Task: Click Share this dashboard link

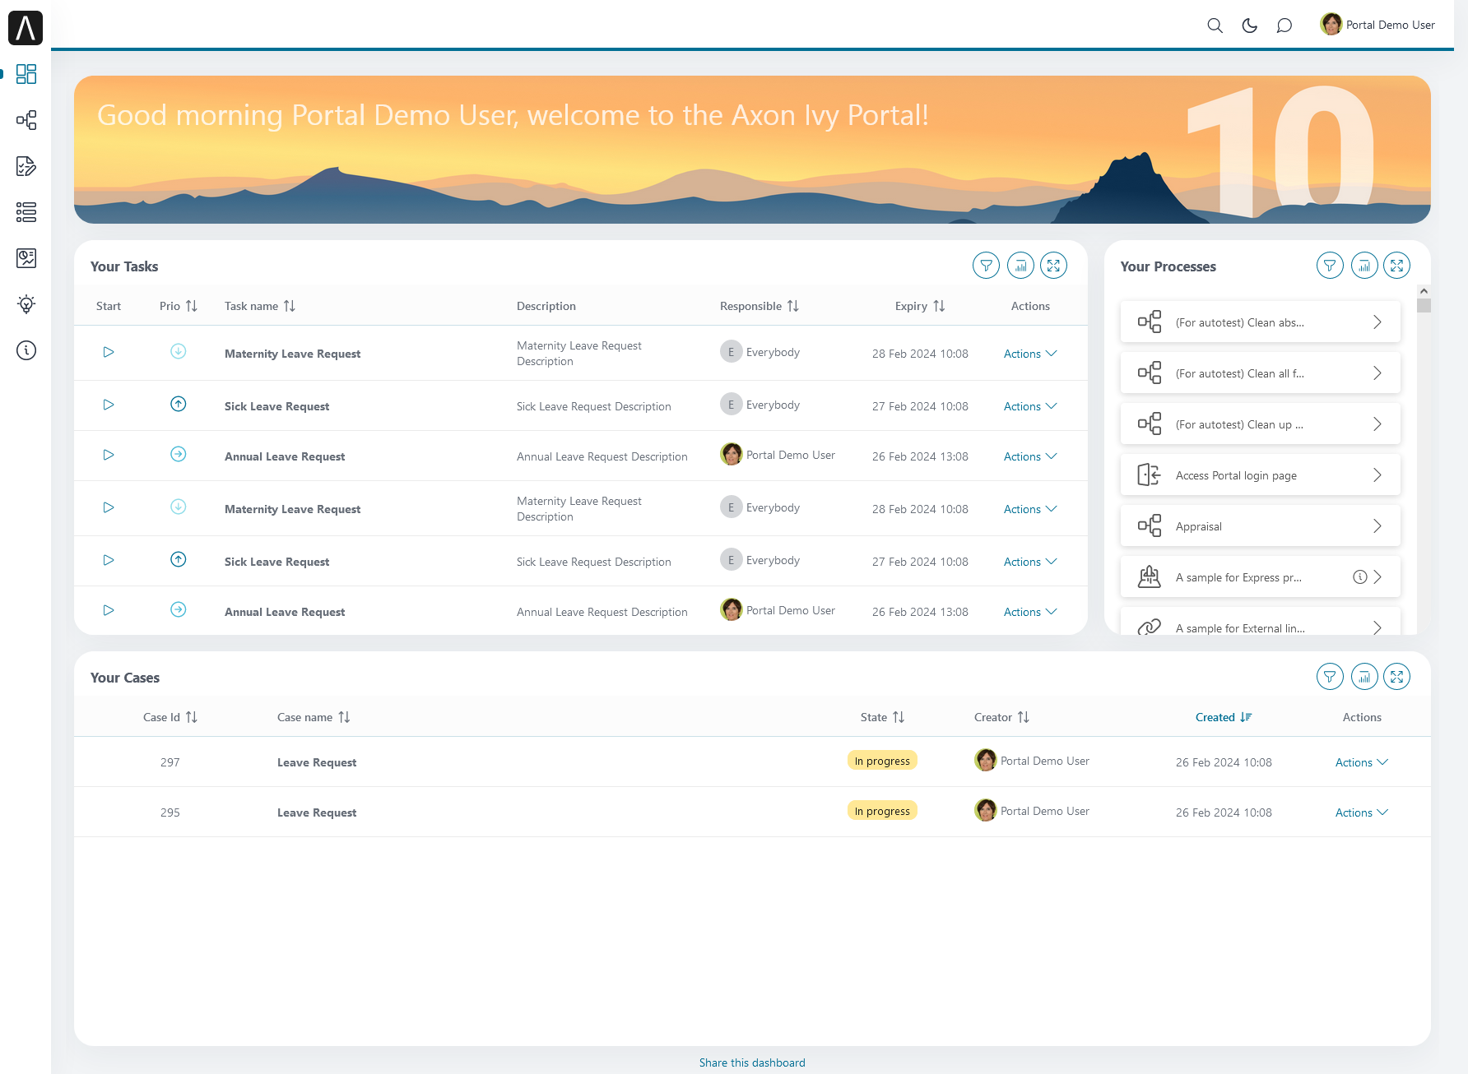Action: pyautogui.click(x=752, y=1062)
